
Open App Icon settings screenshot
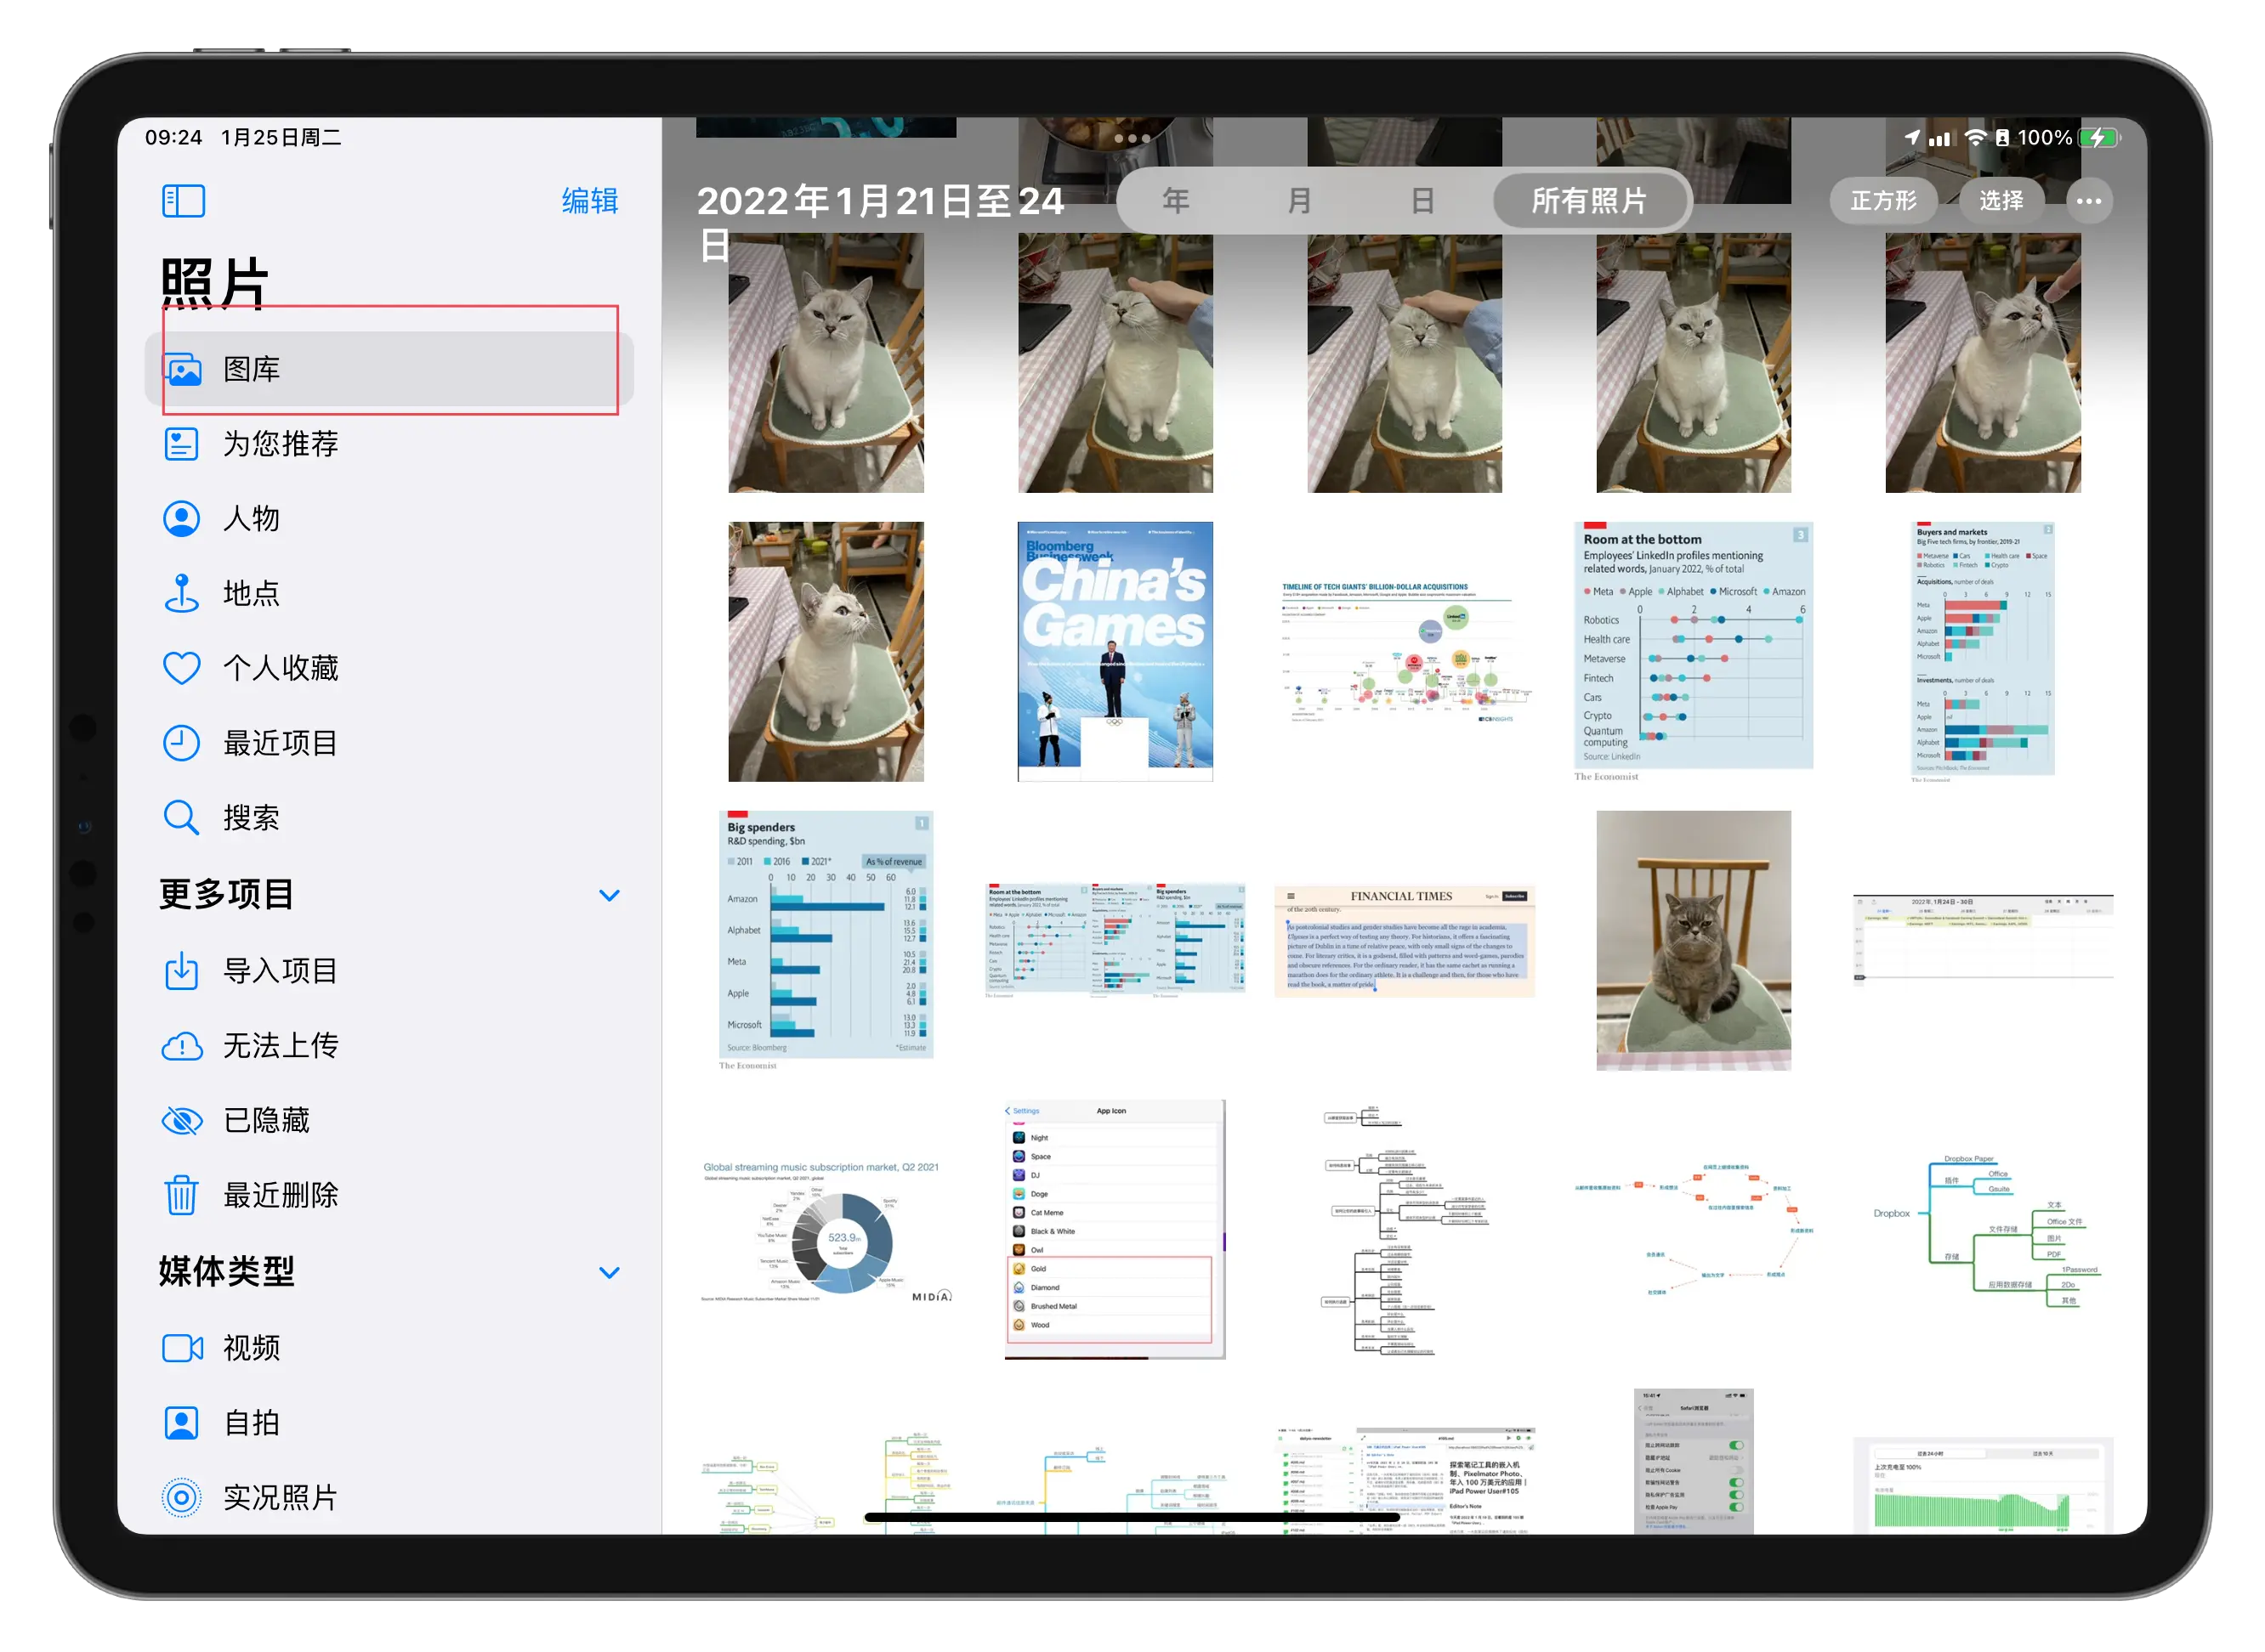pyautogui.click(x=1115, y=1230)
